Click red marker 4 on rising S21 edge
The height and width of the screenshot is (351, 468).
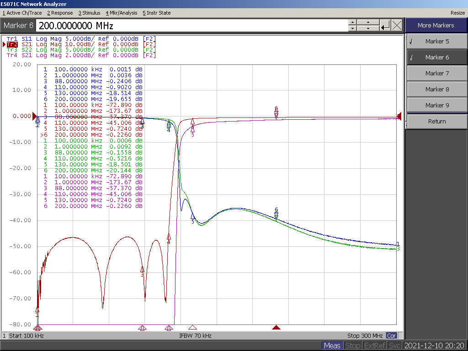click(169, 238)
